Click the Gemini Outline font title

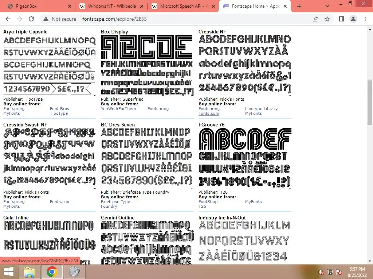118,218
